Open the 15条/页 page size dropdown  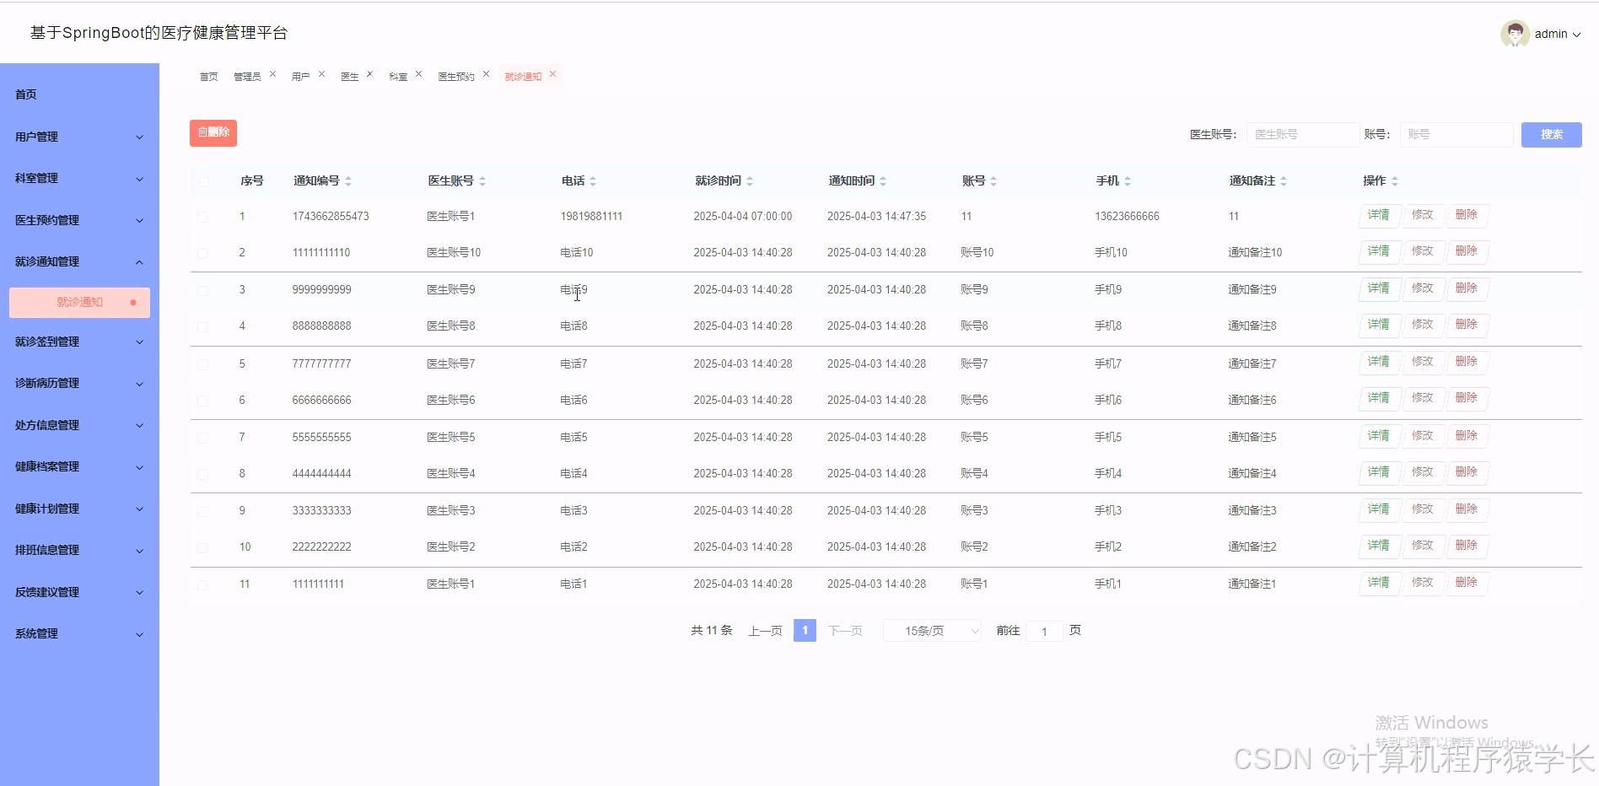931,630
